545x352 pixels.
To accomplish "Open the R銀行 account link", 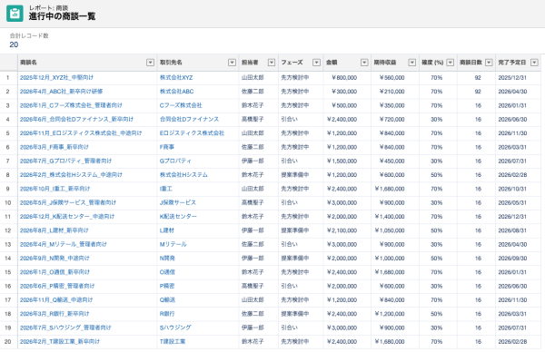I will coord(167,314).
